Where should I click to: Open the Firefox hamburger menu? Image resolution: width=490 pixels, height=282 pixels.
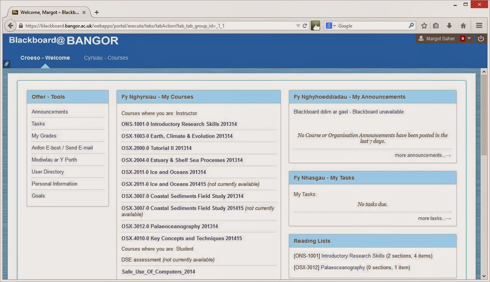click(x=479, y=26)
